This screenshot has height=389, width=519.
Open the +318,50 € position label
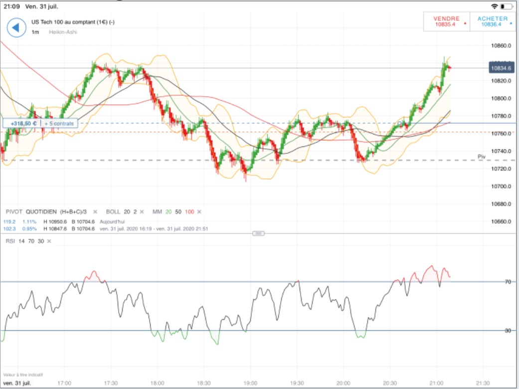pos(22,124)
